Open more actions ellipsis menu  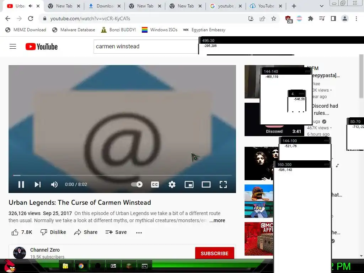pyautogui.click(x=139, y=232)
